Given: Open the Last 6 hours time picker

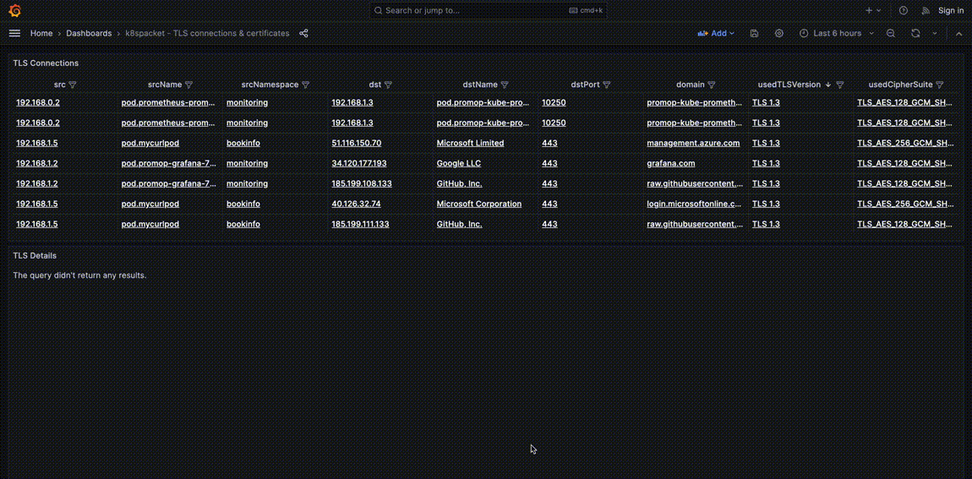Looking at the screenshot, I should [x=837, y=34].
